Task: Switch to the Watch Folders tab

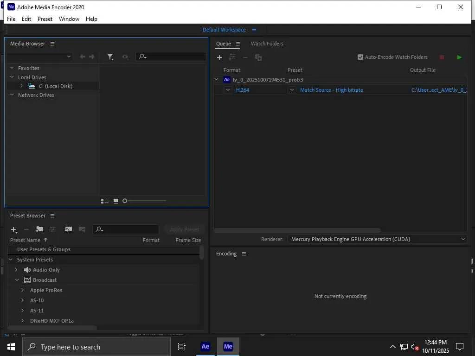Action: tap(267, 44)
